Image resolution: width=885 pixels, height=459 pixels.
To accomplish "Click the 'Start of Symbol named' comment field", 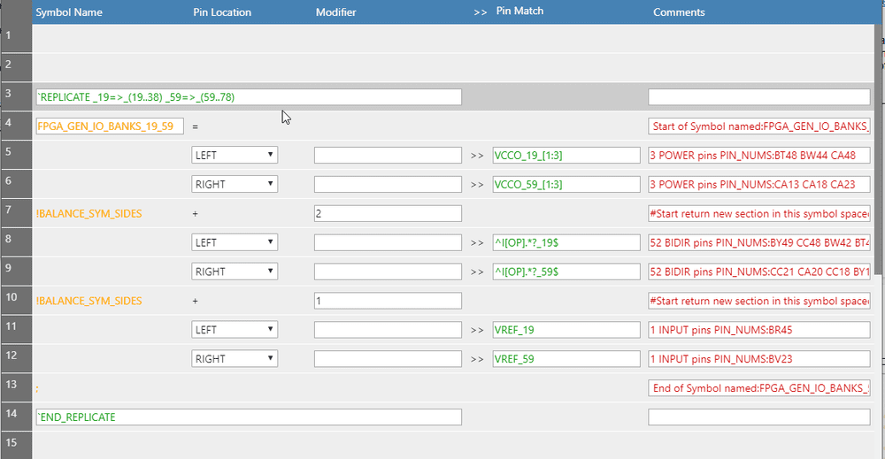I will [759, 126].
